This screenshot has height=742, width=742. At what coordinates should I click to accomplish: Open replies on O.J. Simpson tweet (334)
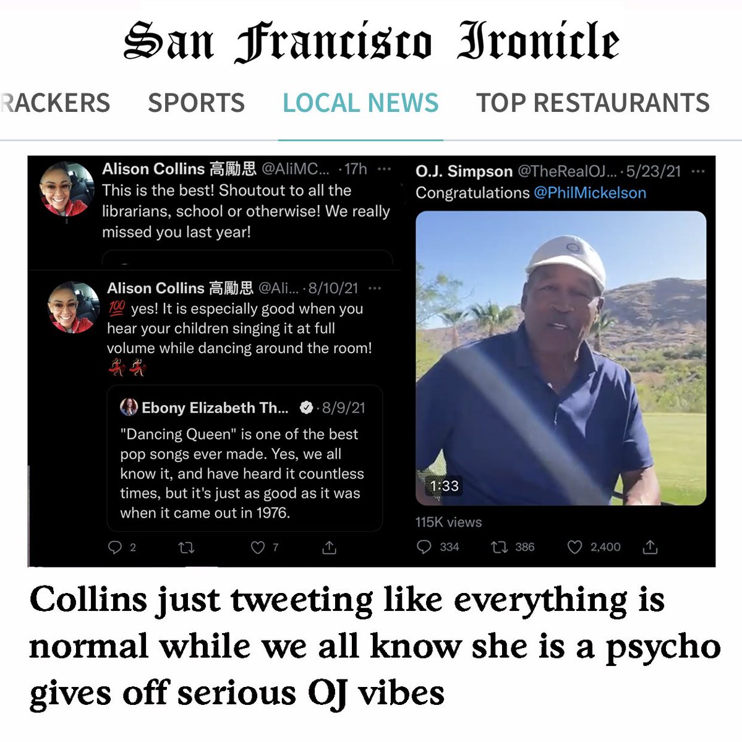click(424, 547)
